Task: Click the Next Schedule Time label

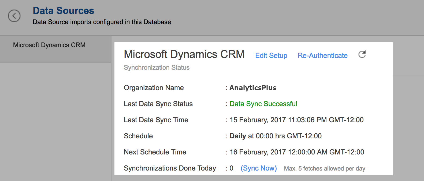Action: click(155, 152)
